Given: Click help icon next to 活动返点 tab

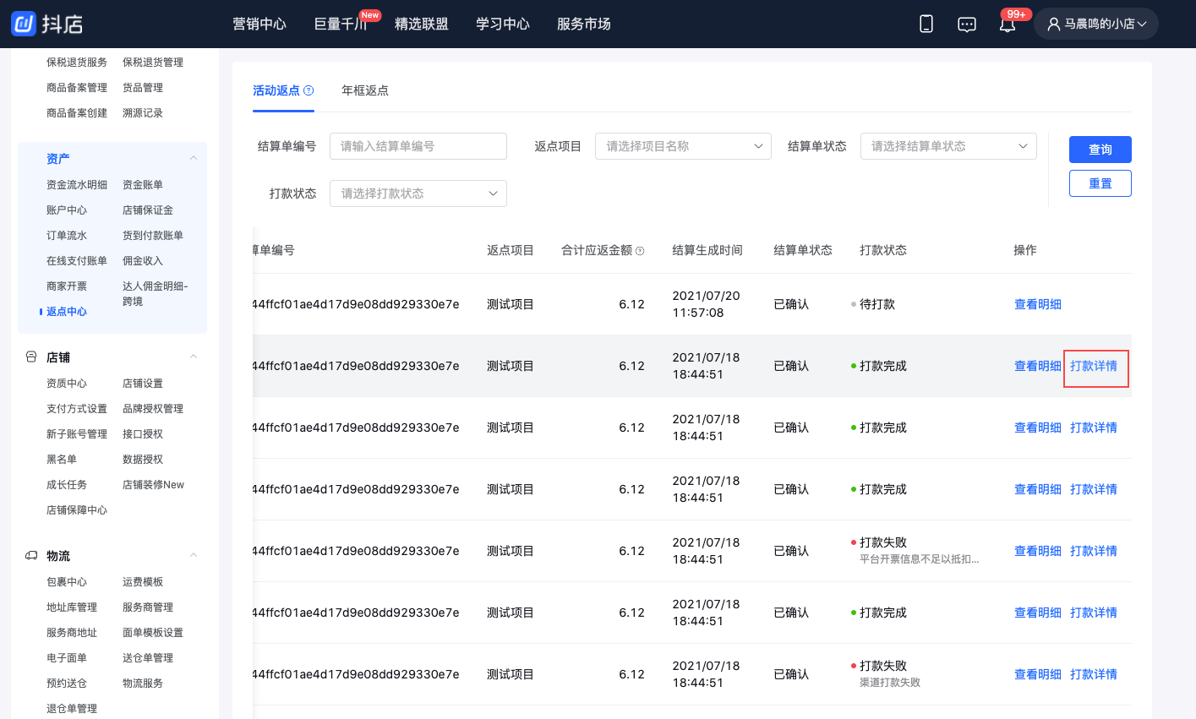Looking at the screenshot, I should coord(309,90).
